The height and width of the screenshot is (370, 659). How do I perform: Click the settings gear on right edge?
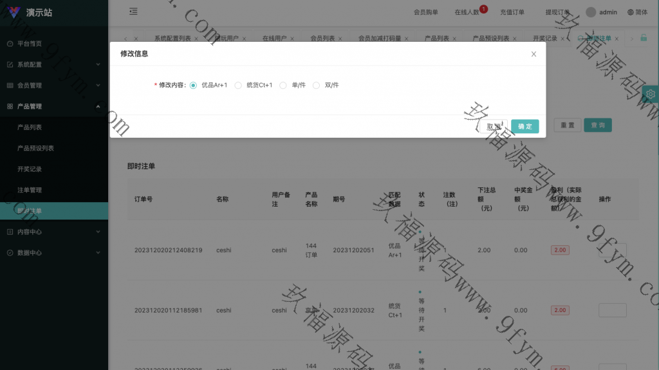pos(650,94)
